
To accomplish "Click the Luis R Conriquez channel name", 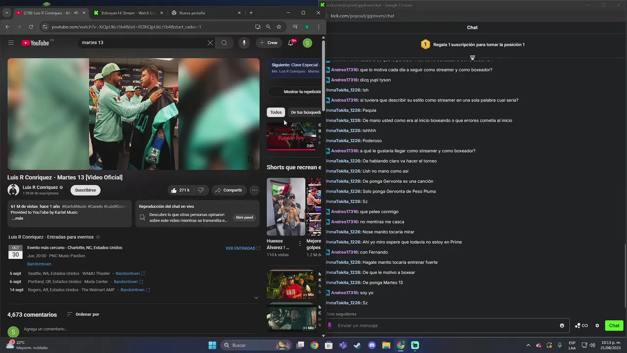I will pos(40,187).
